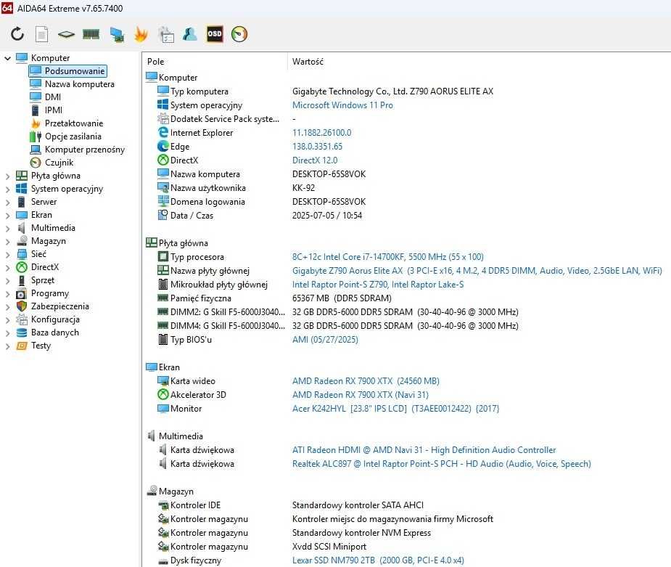Click the user account toolbar icon
The height and width of the screenshot is (567, 671).
click(x=190, y=34)
